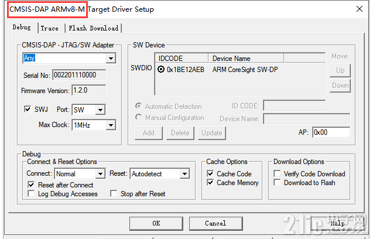373x239 pixels.
Task: Click the Delete device button
Action: point(180,133)
